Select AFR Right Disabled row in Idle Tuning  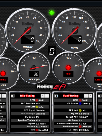(x=30, y=110)
